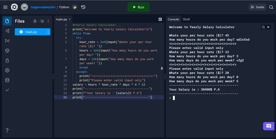276x139 pixels.
Task: Add a new file in Files panel
Action: tap(35, 21)
